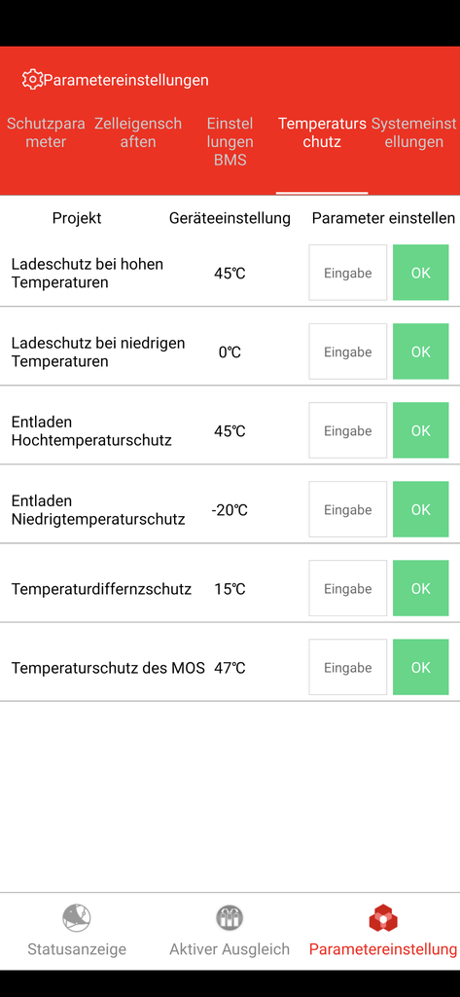Confirm Ladeschutz niedrige Temperaturen with OK
The image size is (460, 997).
420,351
